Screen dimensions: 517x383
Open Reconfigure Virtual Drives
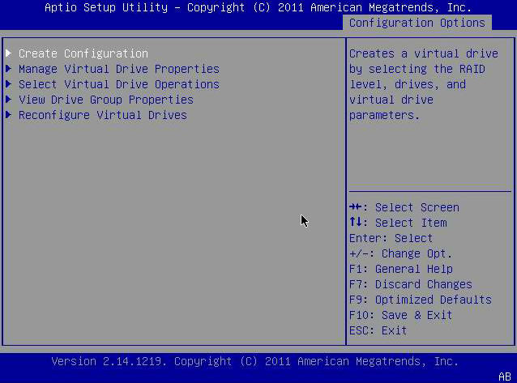pos(103,115)
